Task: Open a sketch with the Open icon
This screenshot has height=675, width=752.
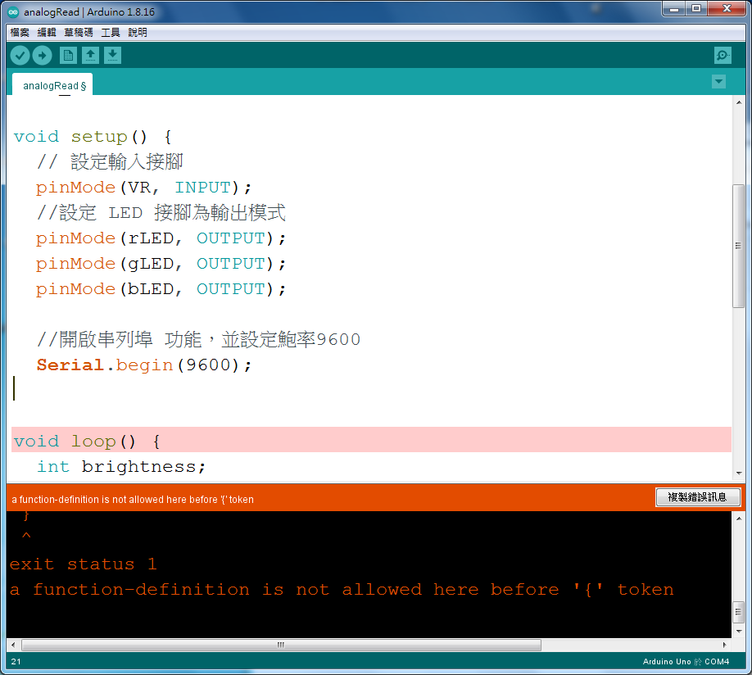Action: point(91,56)
